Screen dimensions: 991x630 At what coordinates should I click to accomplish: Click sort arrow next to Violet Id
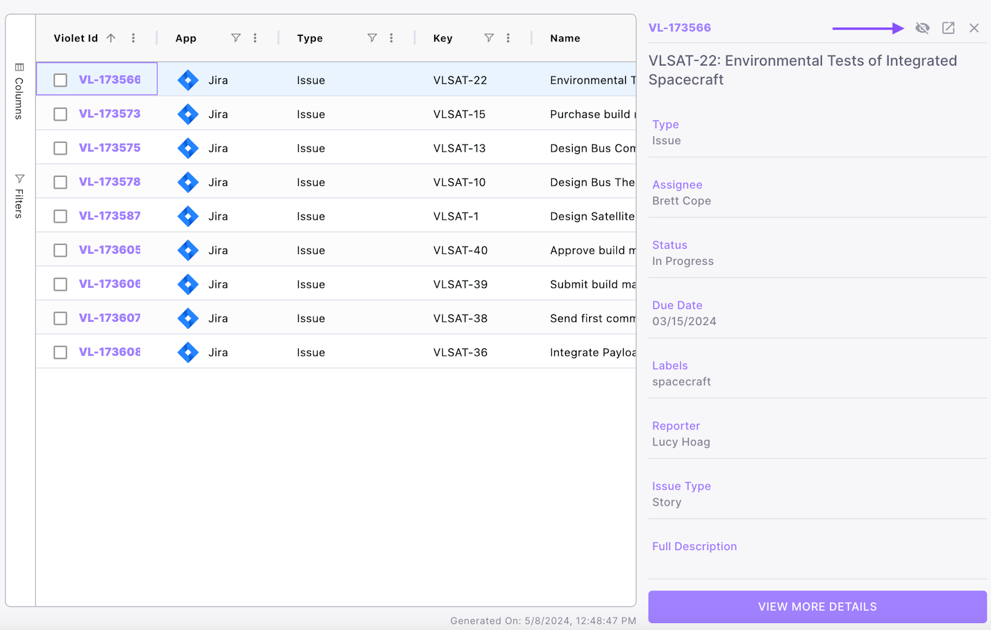click(x=111, y=38)
